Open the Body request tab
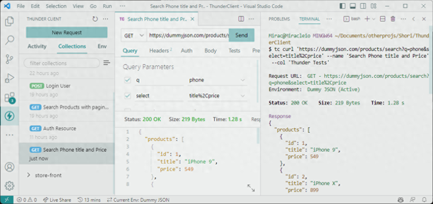The image size is (433, 204). [x=210, y=50]
